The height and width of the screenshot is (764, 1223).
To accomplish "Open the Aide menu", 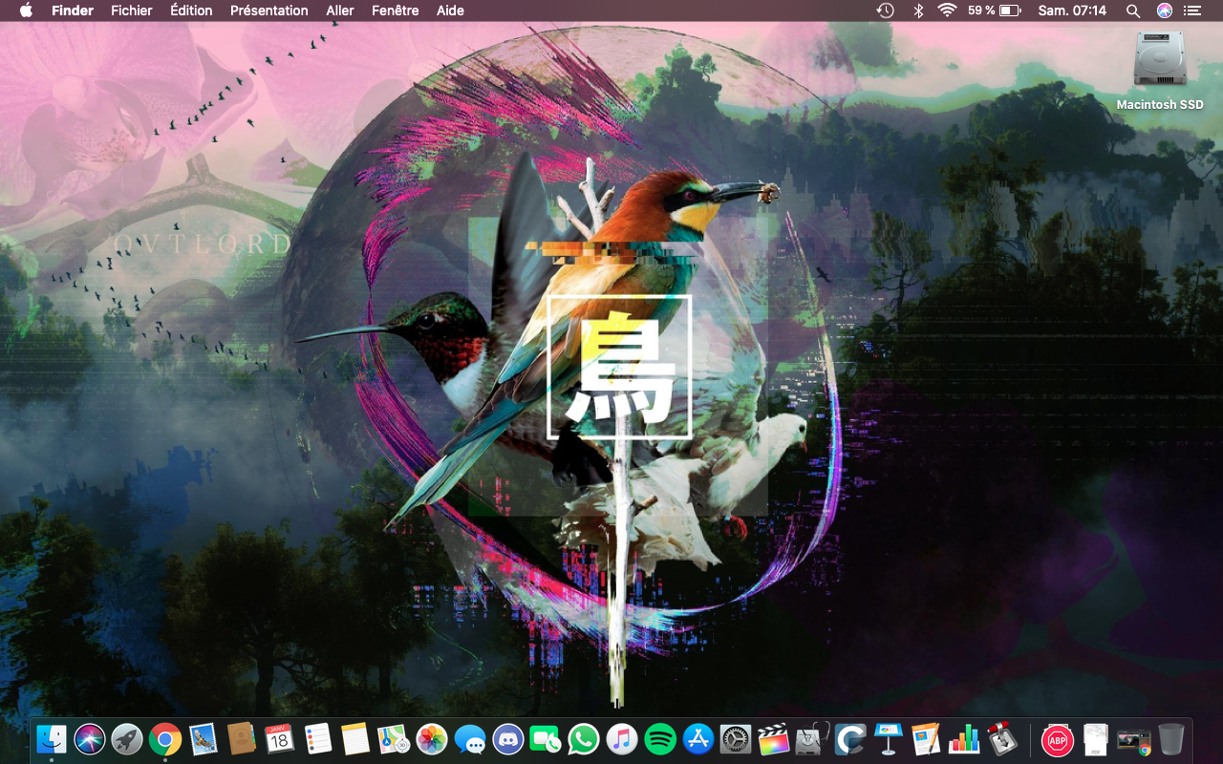I will pos(450,11).
